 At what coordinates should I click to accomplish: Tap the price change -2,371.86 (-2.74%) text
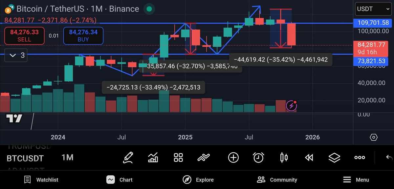click(x=67, y=20)
